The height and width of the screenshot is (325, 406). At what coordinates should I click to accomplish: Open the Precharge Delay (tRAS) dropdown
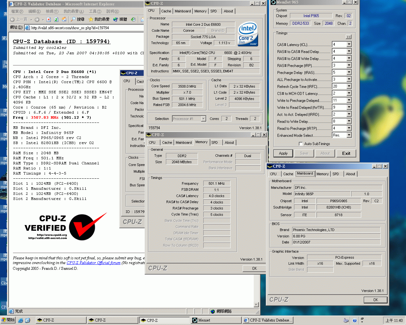(x=349, y=72)
